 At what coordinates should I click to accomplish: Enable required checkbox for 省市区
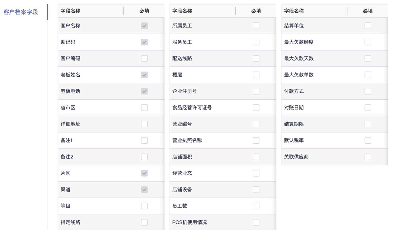pyautogui.click(x=144, y=107)
